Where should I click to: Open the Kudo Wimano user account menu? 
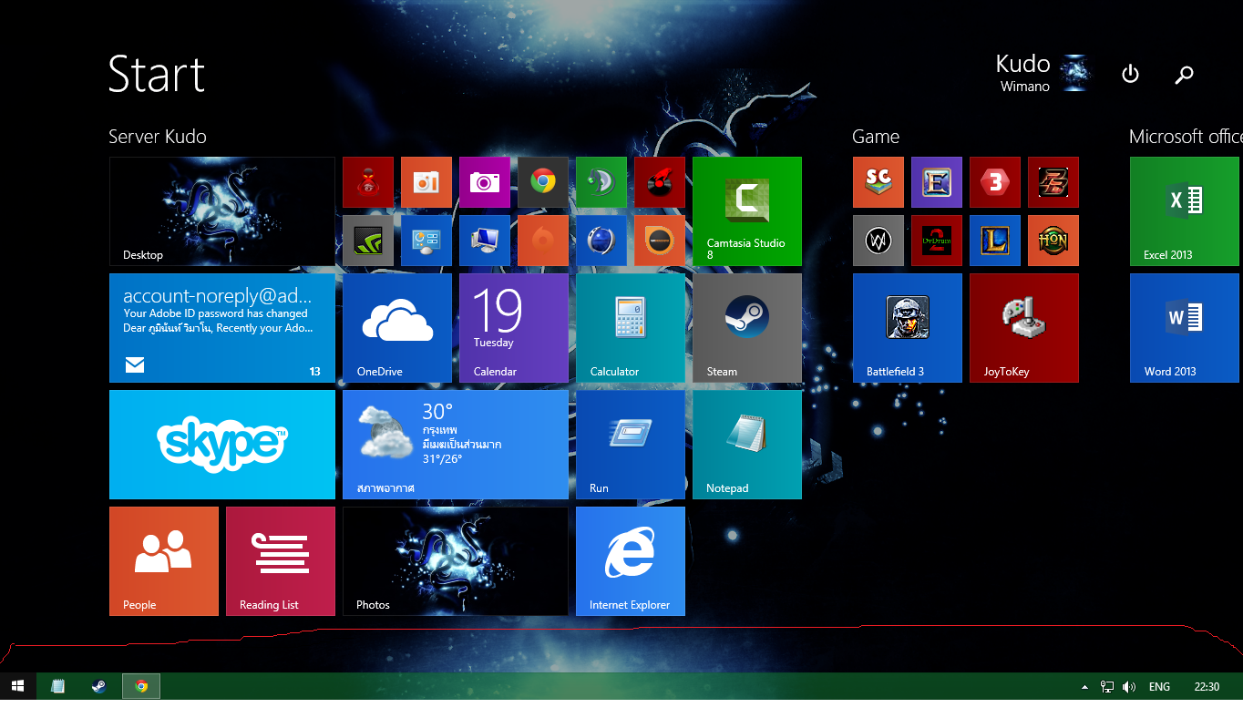pos(1043,73)
